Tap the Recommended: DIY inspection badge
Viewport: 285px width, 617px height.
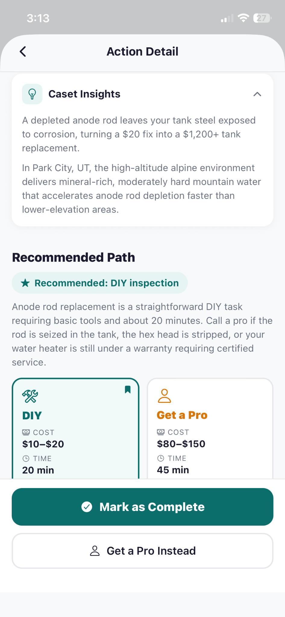(x=100, y=283)
